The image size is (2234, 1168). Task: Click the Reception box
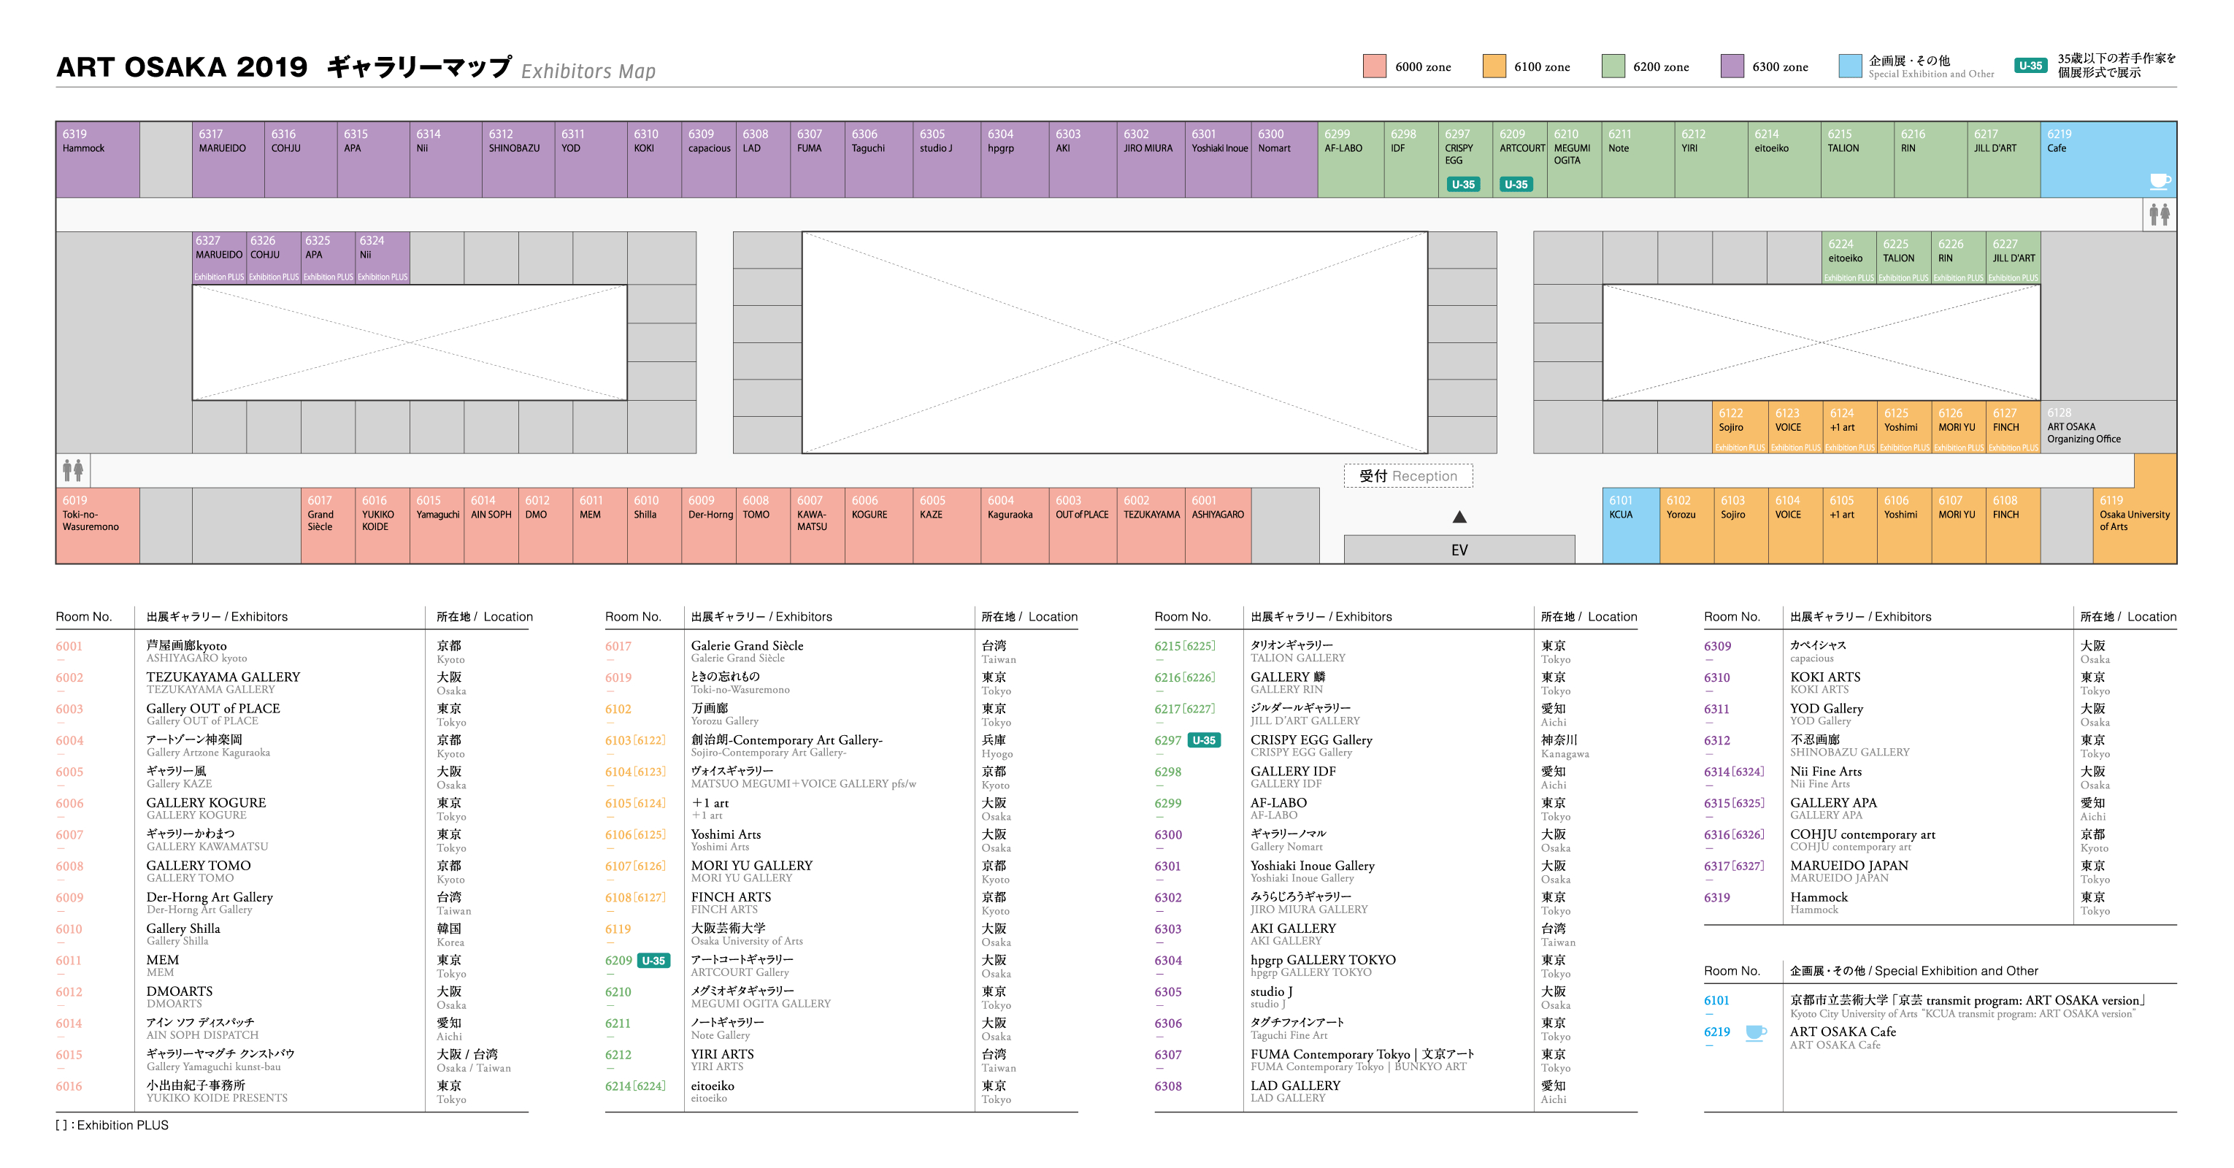tap(1408, 476)
